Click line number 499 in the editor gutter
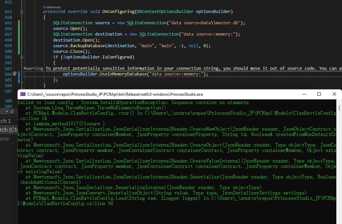The height and width of the screenshot is (224, 342). (x=8, y=46)
